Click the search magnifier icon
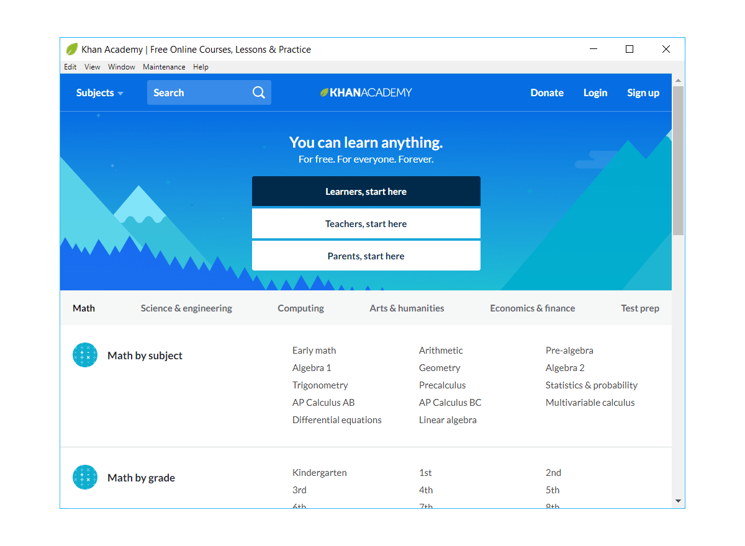The image size is (745, 546). [x=259, y=92]
